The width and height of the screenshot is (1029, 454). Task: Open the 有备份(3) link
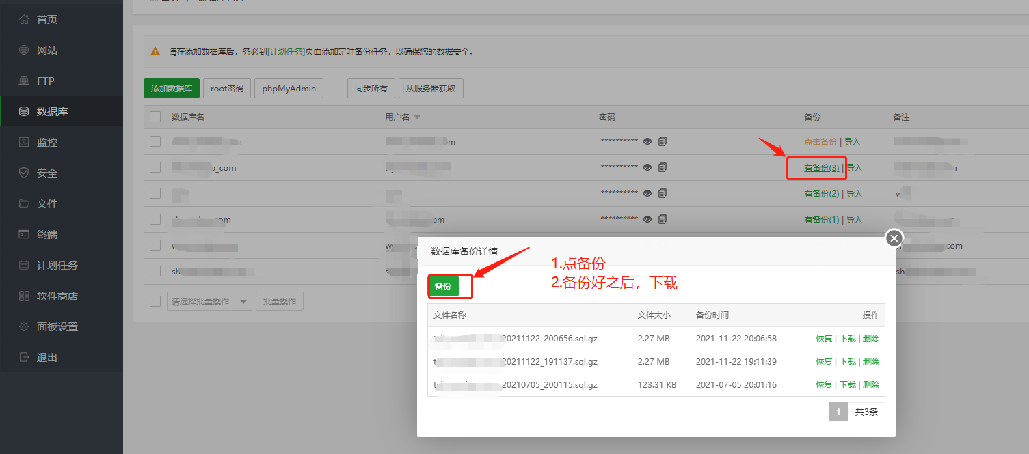tap(822, 168)
